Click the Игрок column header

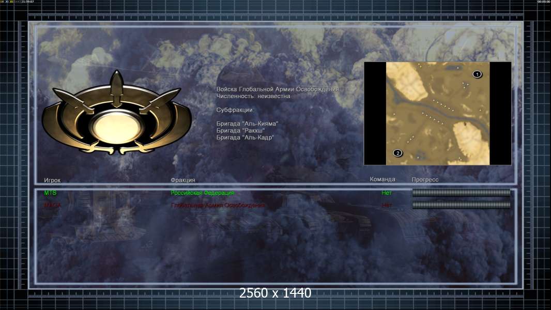tap(52, 180)
